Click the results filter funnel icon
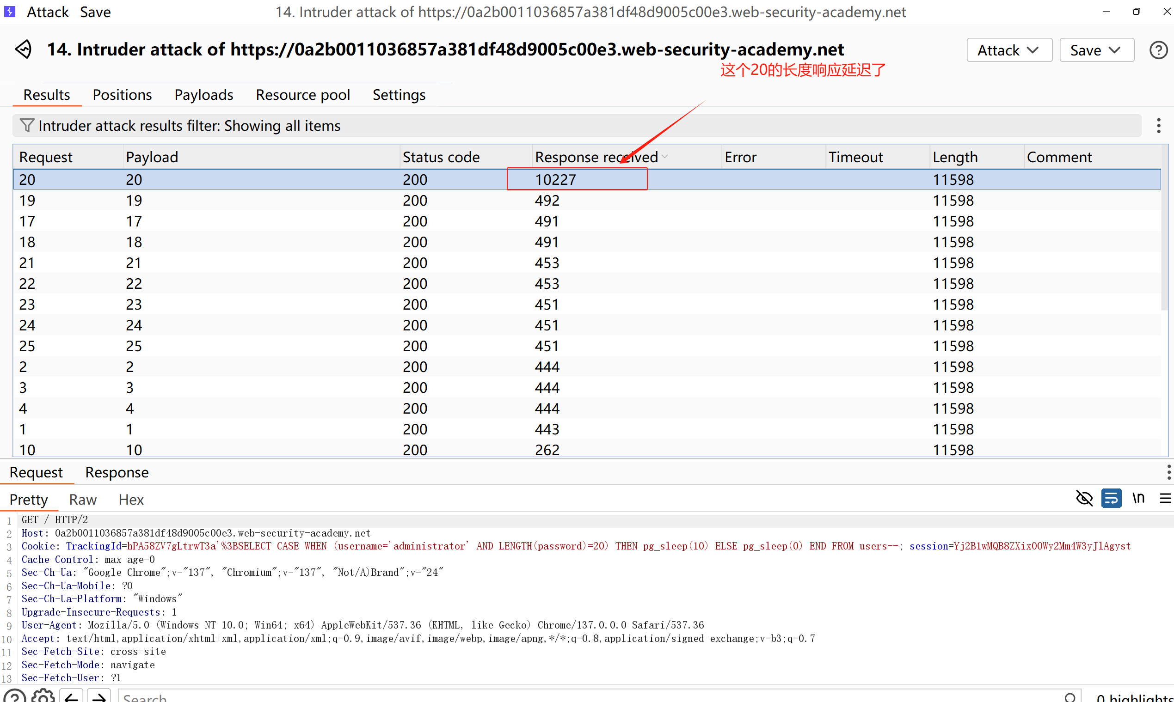 [x=27, y=125]
